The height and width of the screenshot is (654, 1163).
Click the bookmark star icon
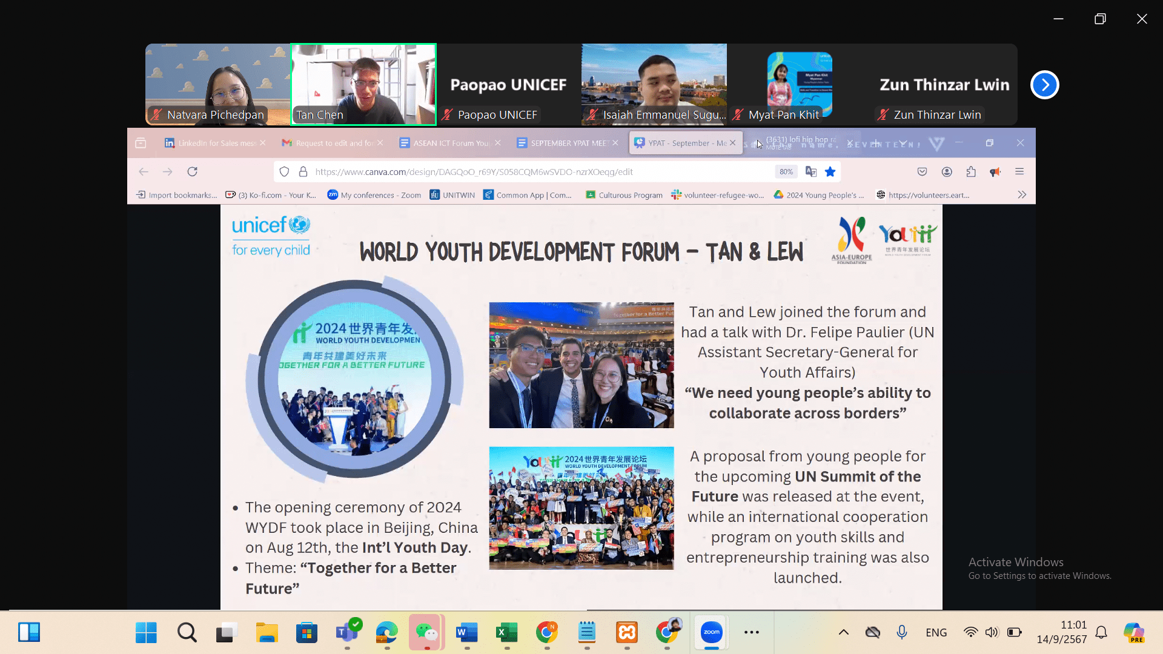pos(830,172)
